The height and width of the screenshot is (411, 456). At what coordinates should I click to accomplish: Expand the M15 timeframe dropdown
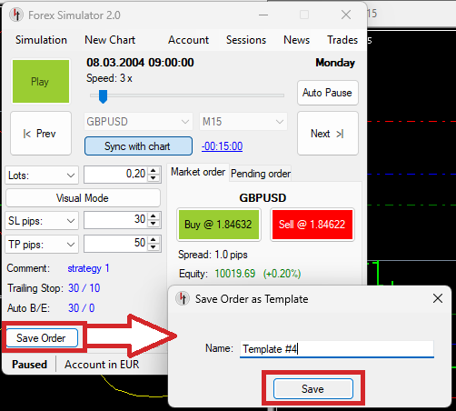click(243, 122)
